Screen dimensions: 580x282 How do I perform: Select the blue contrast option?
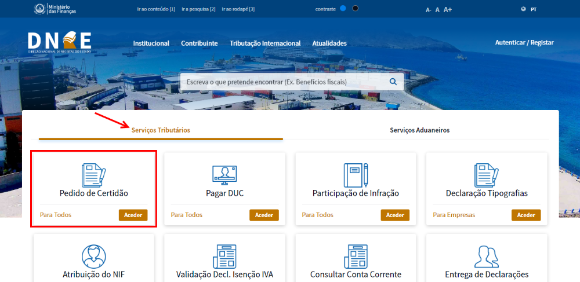[x=343, y=9]
